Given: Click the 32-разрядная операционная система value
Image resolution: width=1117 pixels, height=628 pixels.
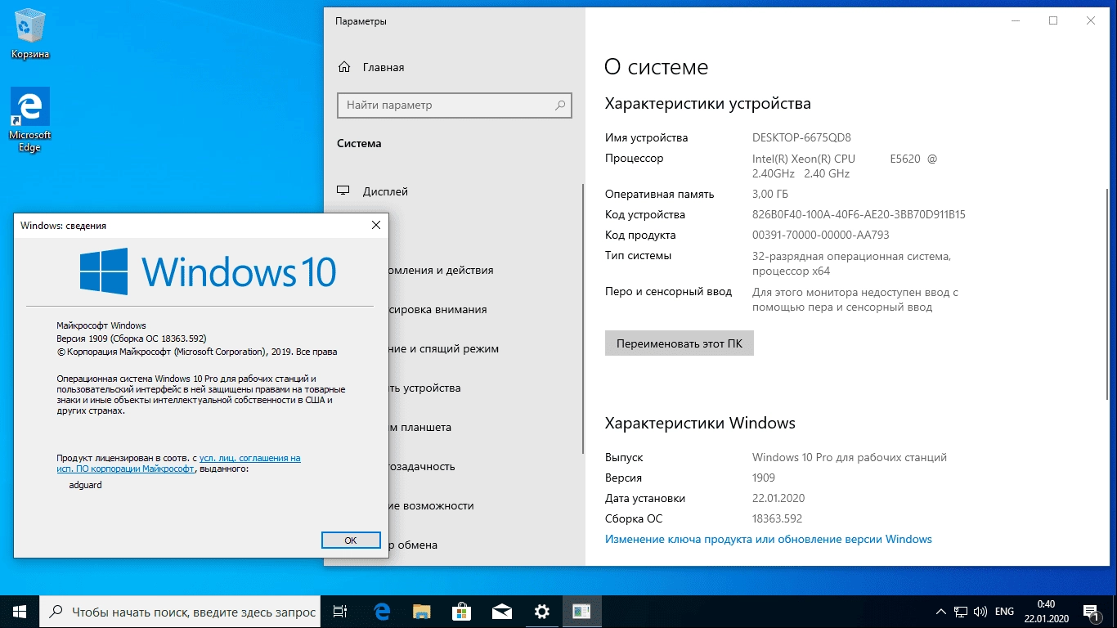Looking at the screenshot, I should [851, 263].
